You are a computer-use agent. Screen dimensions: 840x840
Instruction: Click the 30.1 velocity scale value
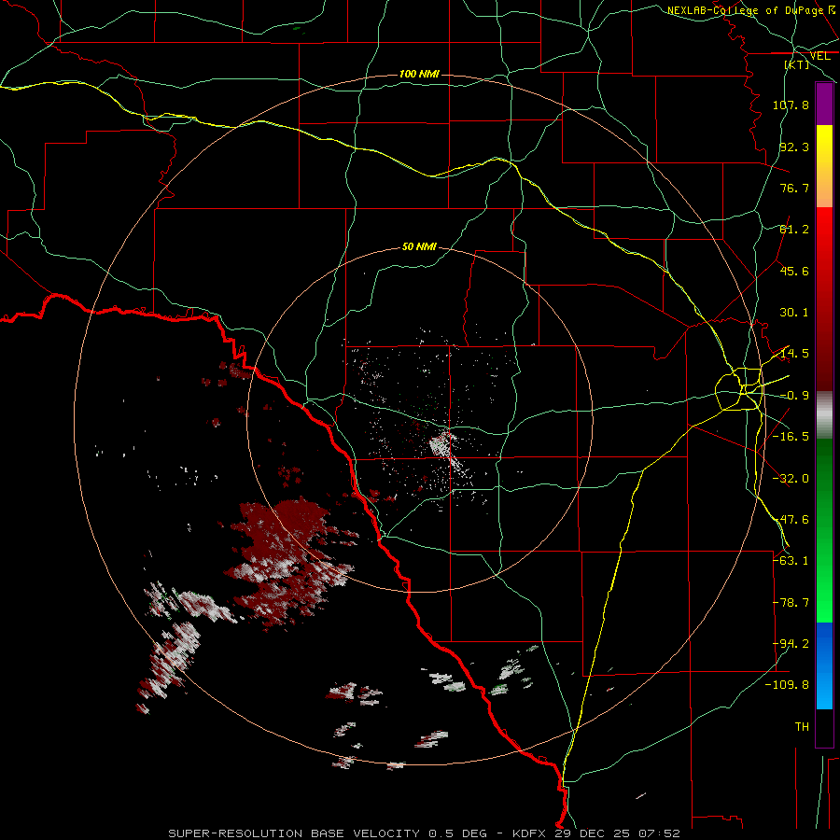tap(794, 313)
